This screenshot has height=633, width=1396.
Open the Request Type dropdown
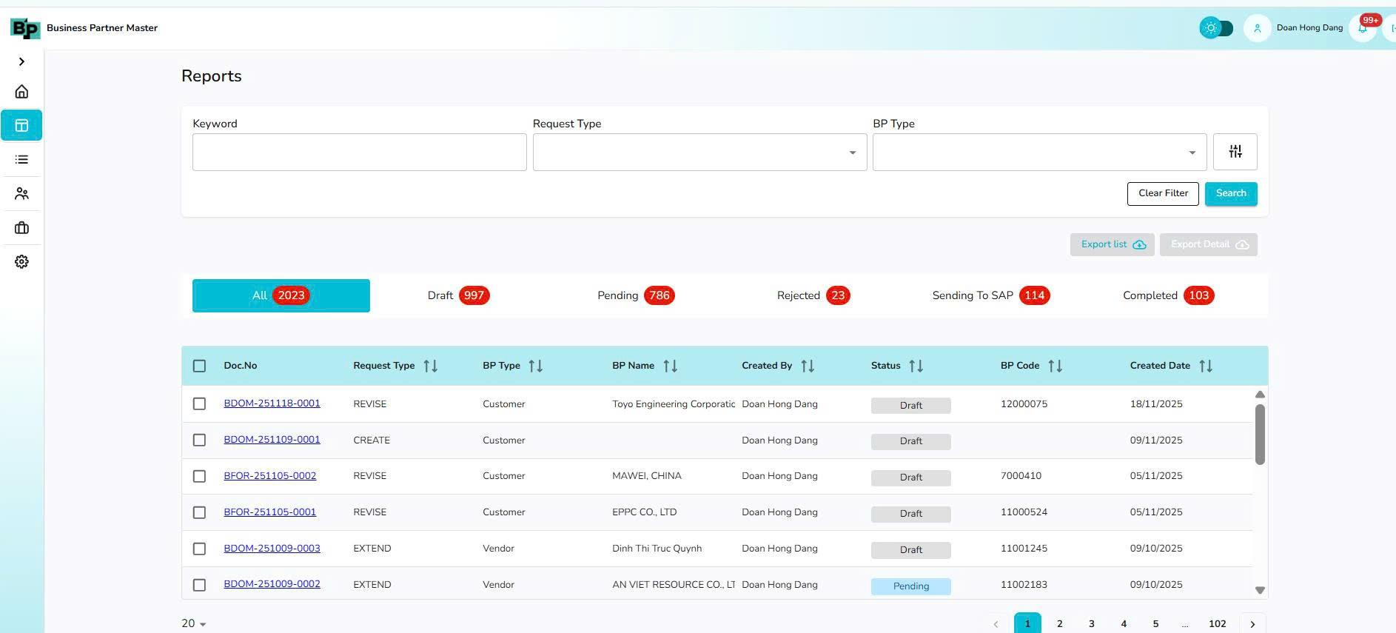(699, 153)
